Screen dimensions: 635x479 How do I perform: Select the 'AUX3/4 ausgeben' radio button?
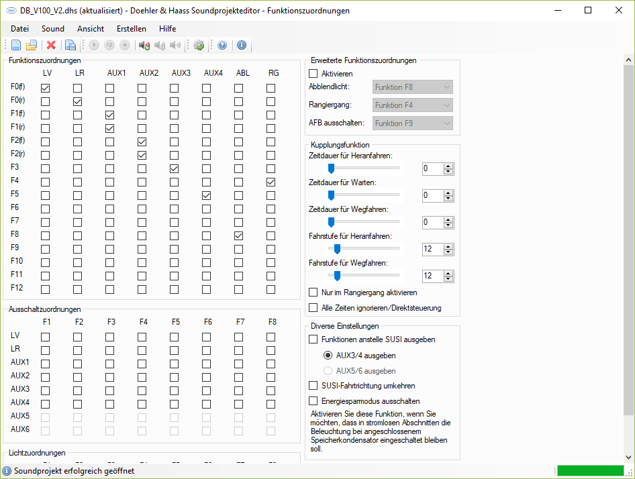[328, 355]
